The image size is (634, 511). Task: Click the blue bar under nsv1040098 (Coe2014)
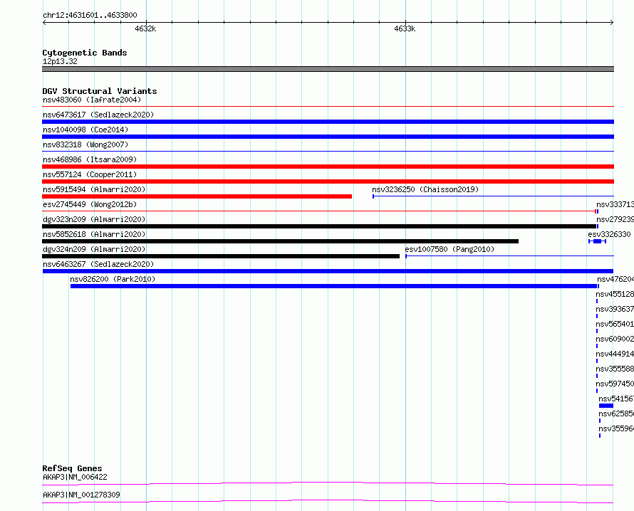[x=328, y=137]
